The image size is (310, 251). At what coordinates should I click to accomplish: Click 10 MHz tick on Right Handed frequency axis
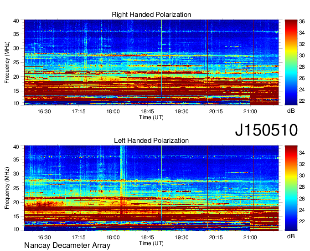coord(16,103)
